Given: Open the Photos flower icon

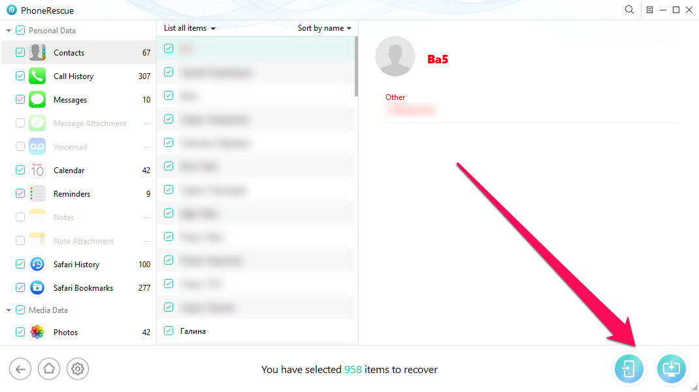Looking at the screenshot, I should pos(37,333).
